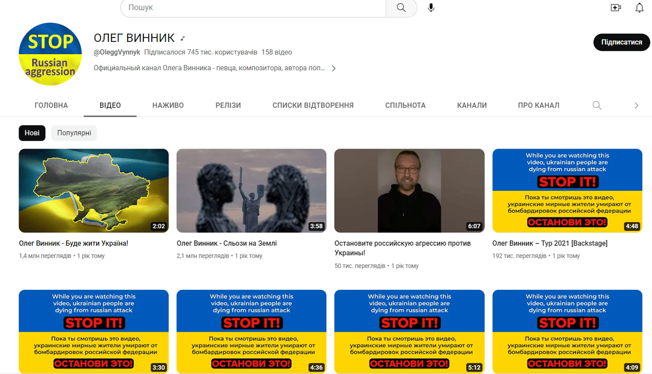
Task: Open the РЕЛІЗИ tab
Action: [228, 105]
